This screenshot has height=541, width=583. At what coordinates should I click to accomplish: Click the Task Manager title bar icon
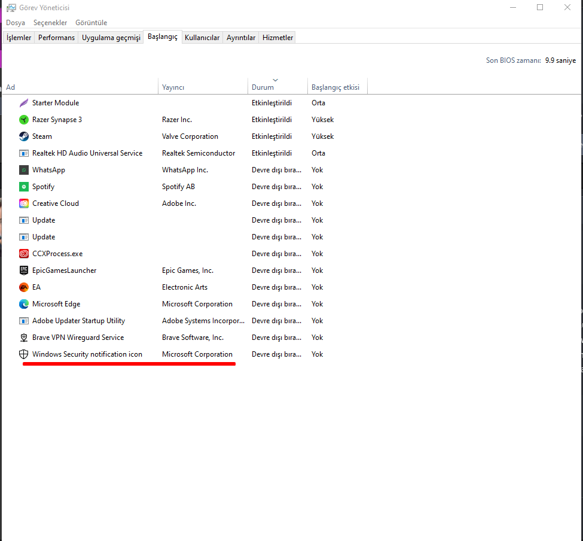pyautogui.click(x=11, y=8)
